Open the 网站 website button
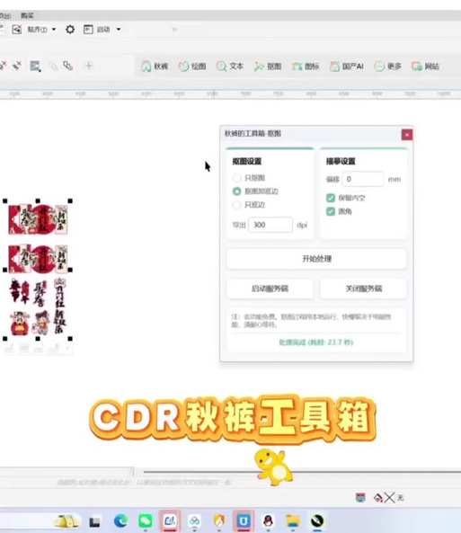This screenshot has width=461, height=533. pyautogui.click(x=426, y=67)
